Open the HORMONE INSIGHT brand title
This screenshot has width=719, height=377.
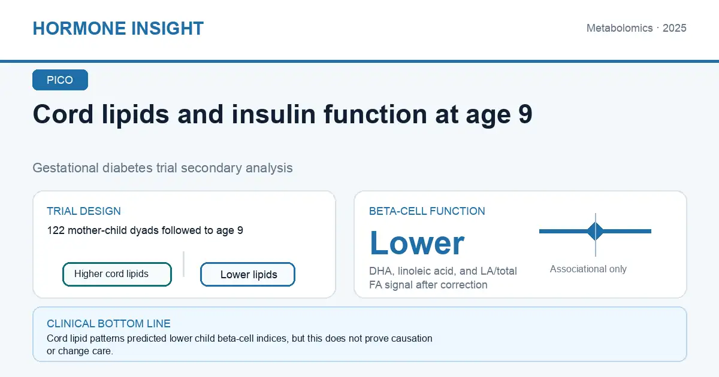tap(118, 28)
